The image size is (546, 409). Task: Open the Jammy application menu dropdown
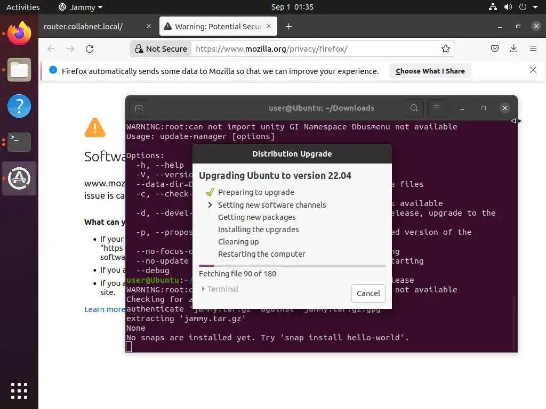pyautogui.click(x=81, y=7)
